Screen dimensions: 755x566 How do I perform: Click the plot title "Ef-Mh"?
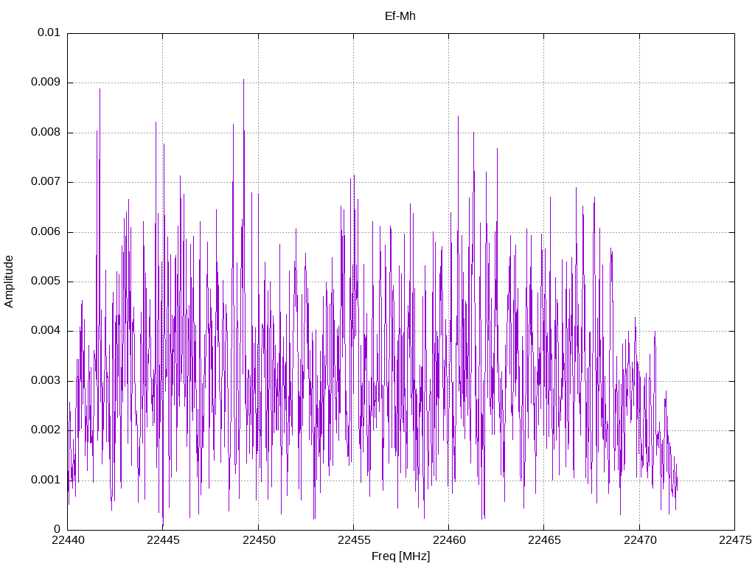pos(400,16)
